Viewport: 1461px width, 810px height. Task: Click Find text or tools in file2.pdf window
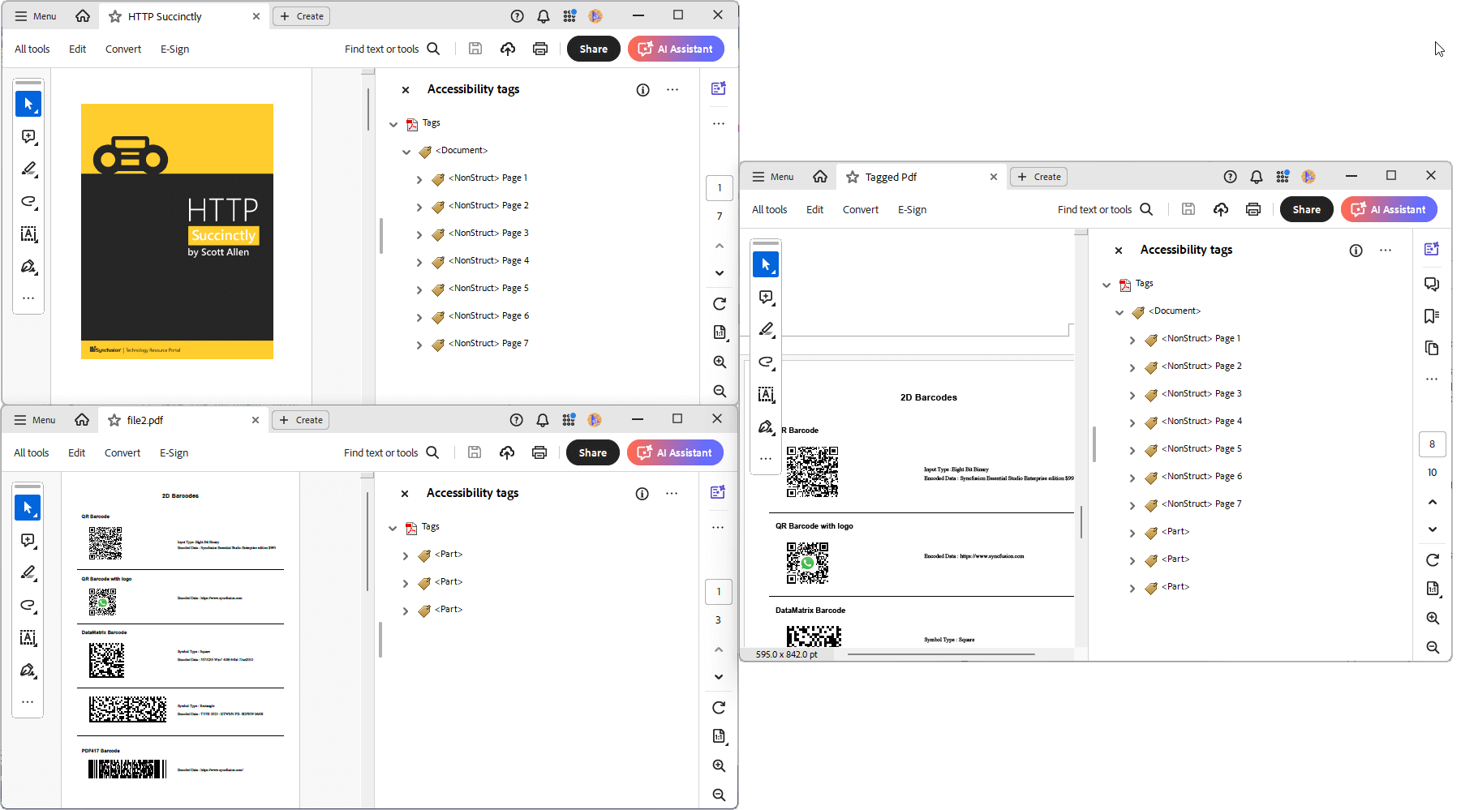381,452
